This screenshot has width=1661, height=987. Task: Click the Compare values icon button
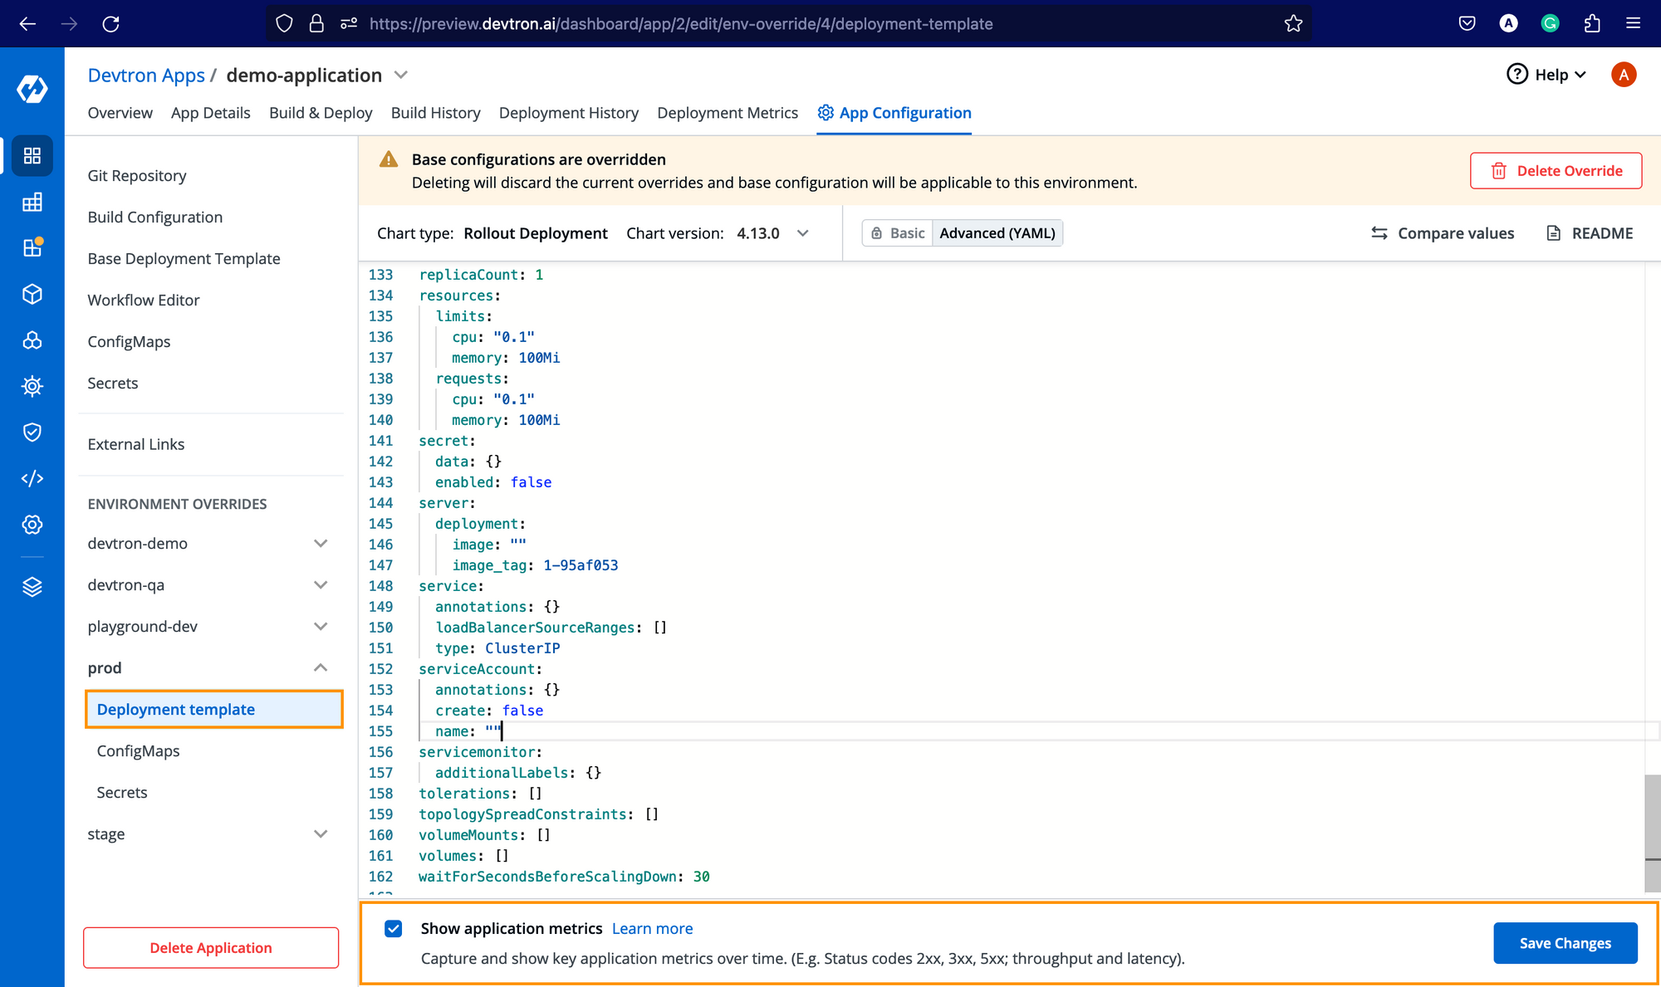pos(1381,232)
